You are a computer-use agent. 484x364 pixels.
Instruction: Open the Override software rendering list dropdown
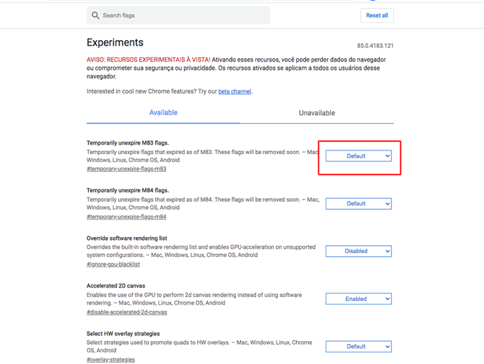(x=359, y=251)
